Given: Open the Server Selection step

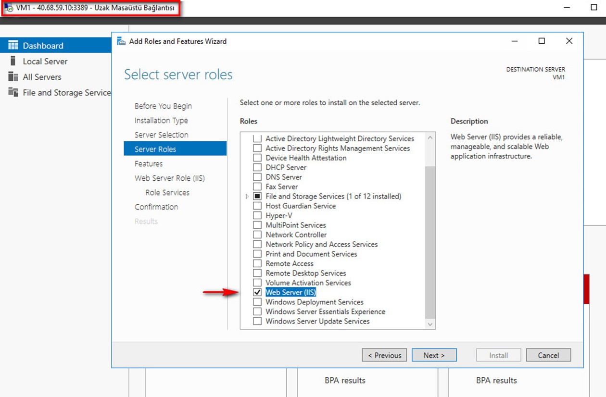Looking at the screenshot, I should pos(161,135).
